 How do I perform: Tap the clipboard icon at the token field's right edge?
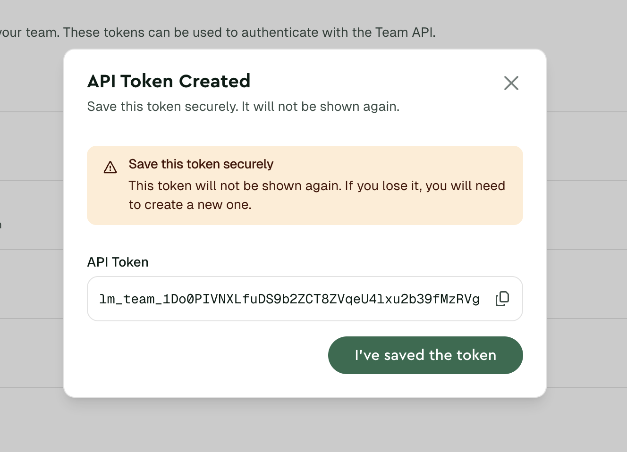pos(502,298)
